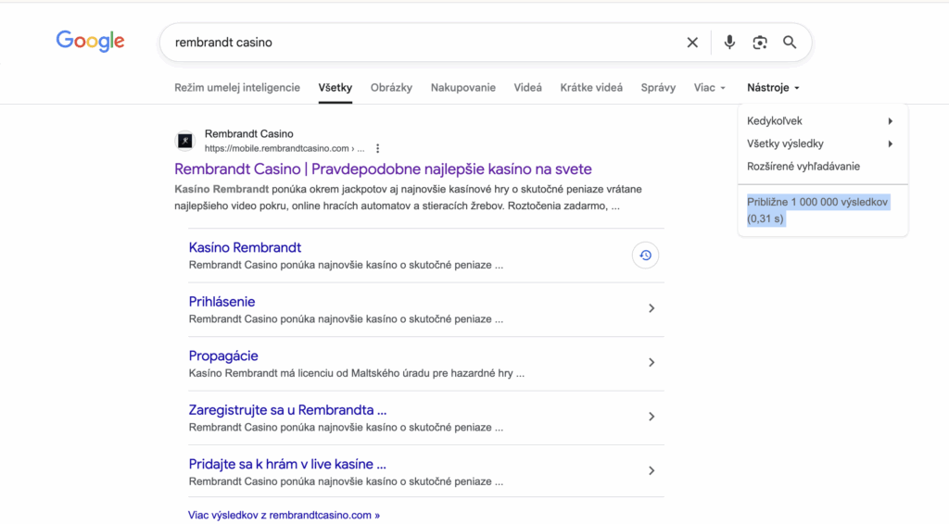Image resolution: width=949 pixels, height=524 pixels.
Task: Click the magnifying glass search icon
Action: tap(790, 43)
